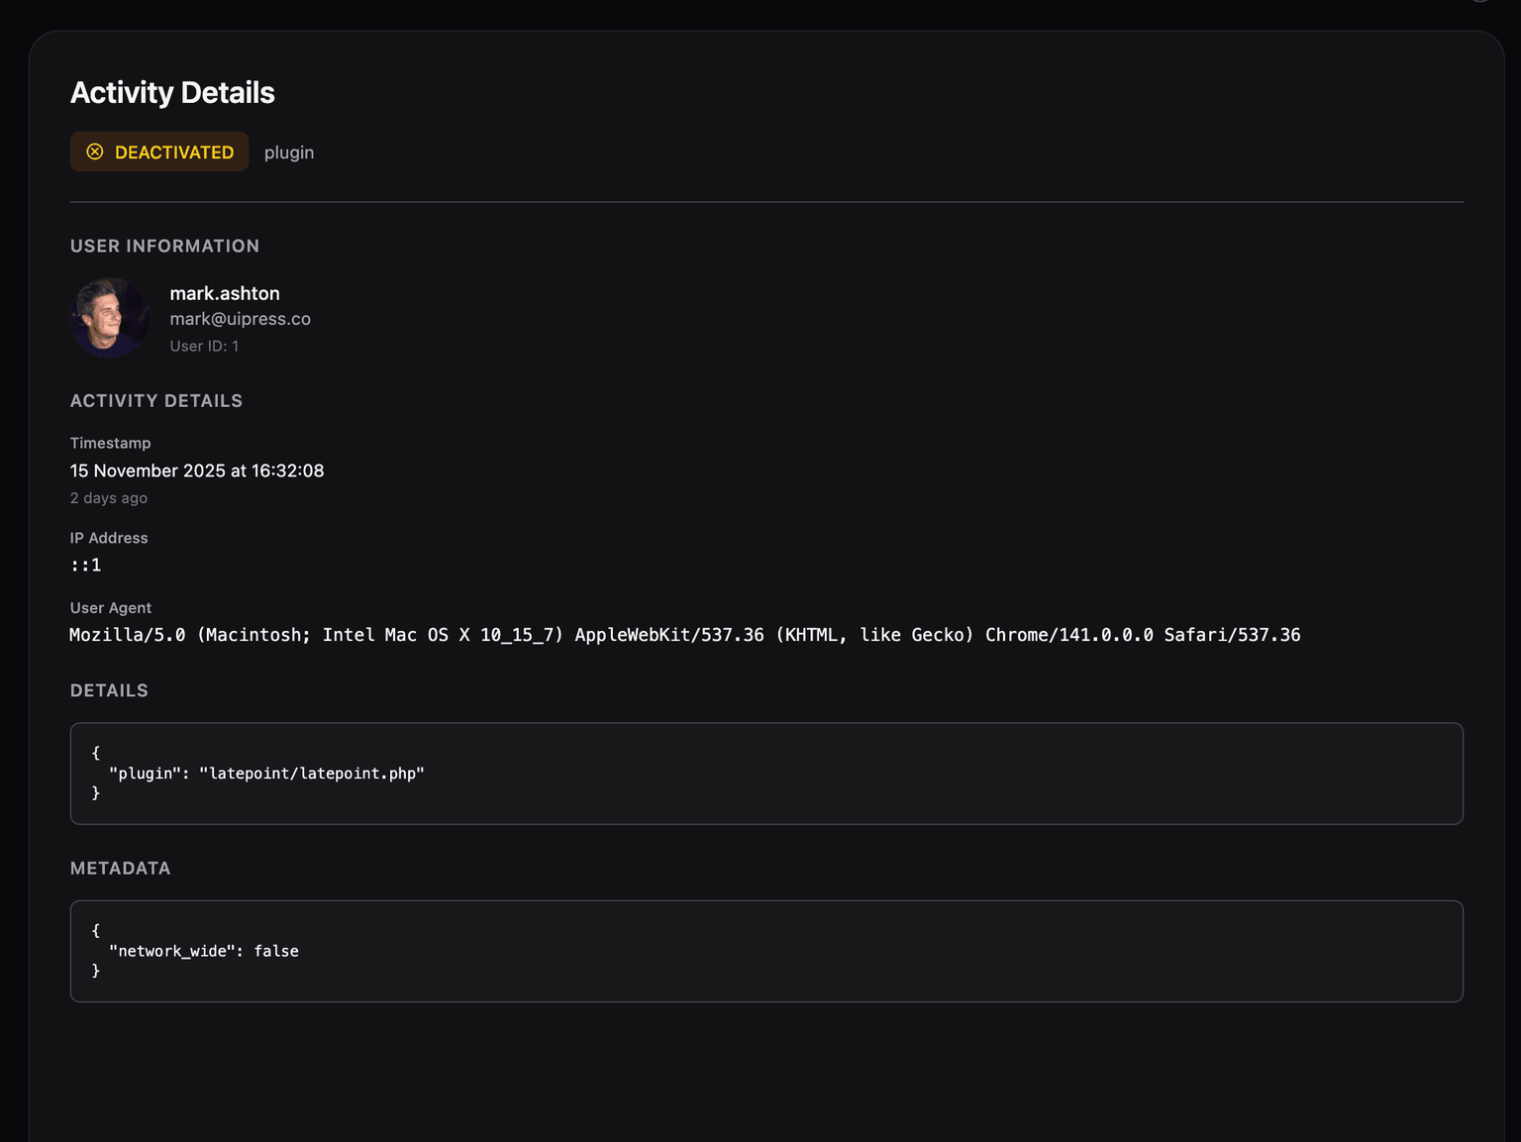Image resolution: width=1521 pixels, height=1142 pixels.
Task: Click the User Agent field label
Action: pos(111,608)
